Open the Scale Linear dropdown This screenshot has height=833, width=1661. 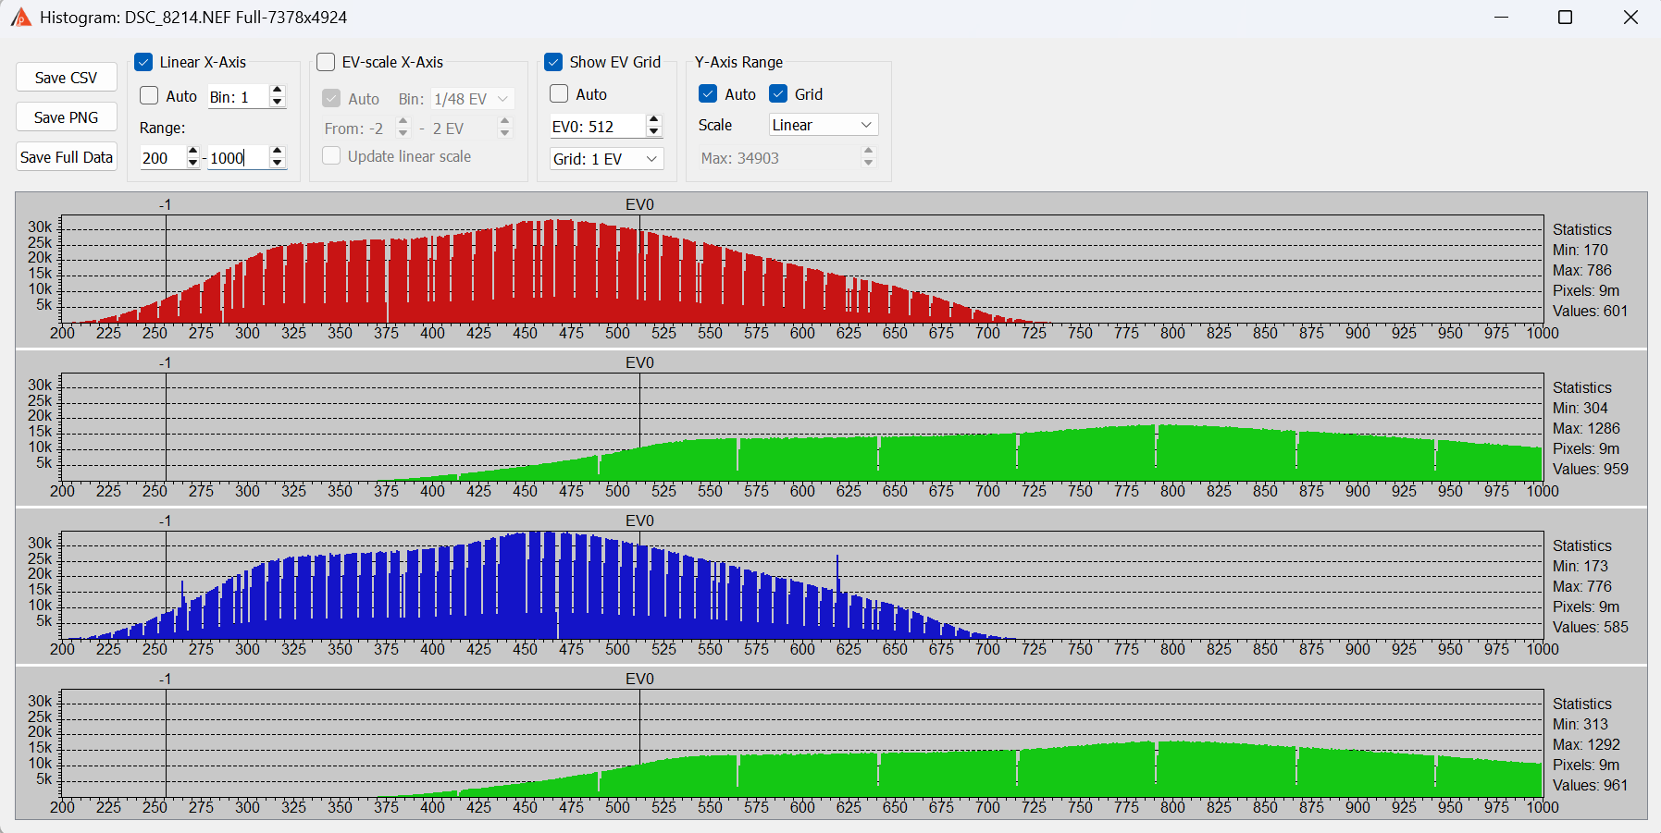coord(823,125)
